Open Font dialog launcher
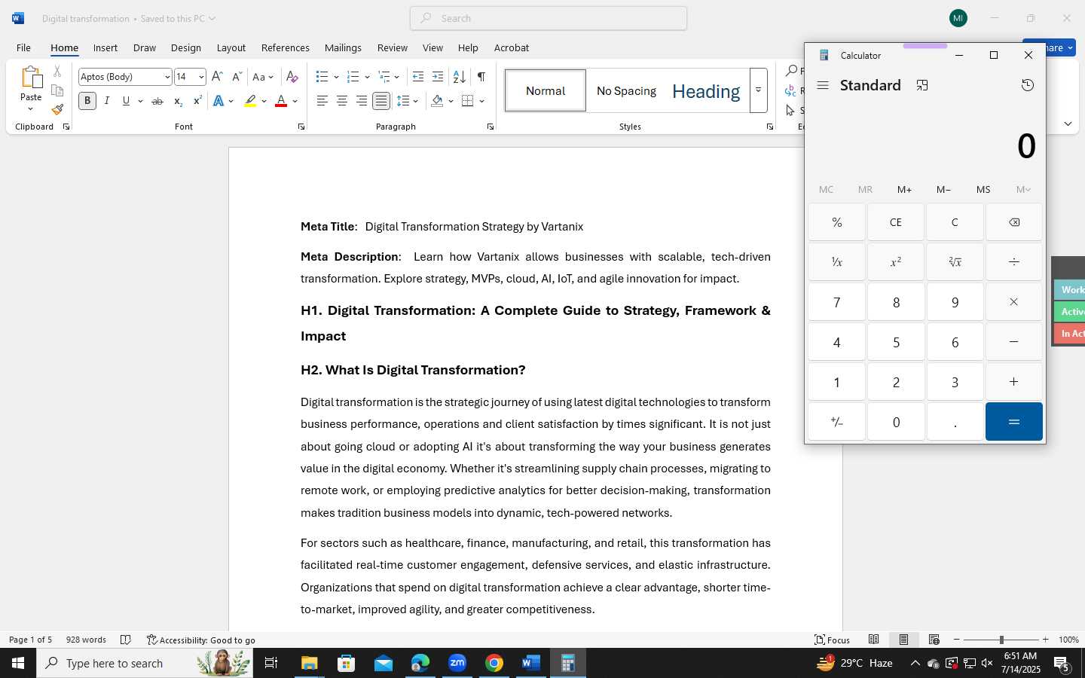Viewport: 1085px width, 678px height. coord(301,127)
